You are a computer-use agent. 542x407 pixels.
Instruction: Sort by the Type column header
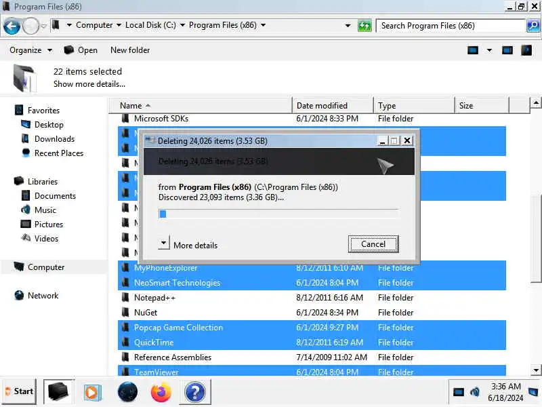pos(414,106)
